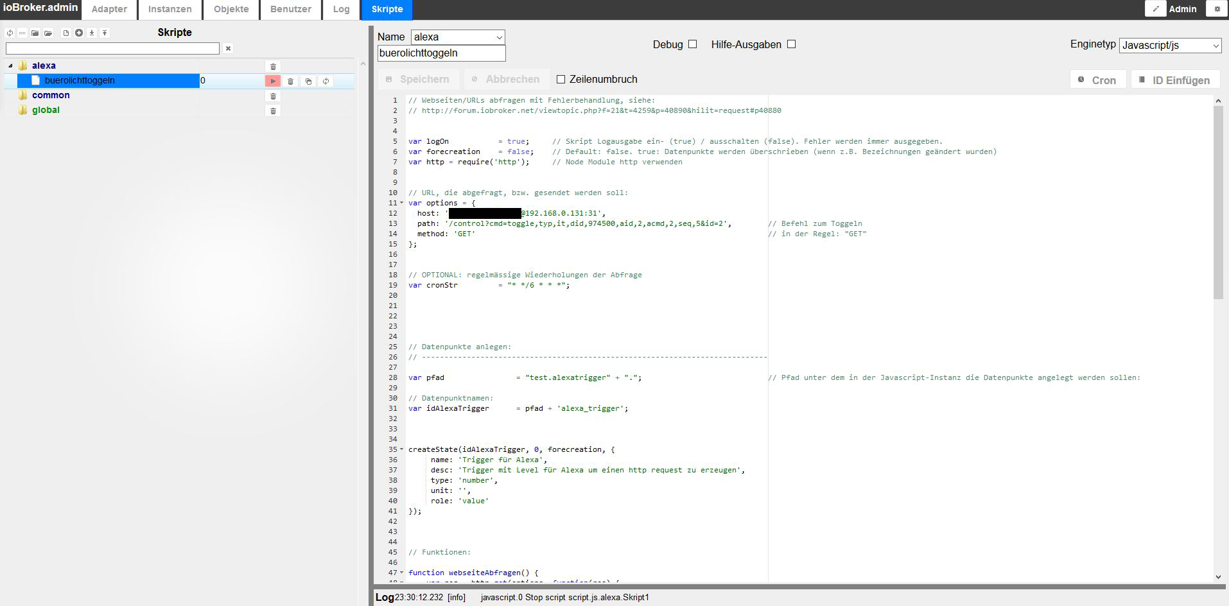The width and height of the screenshot is (1229, 606).
Task: Open the Instanzen tab
Action: (x=170, y=10)
